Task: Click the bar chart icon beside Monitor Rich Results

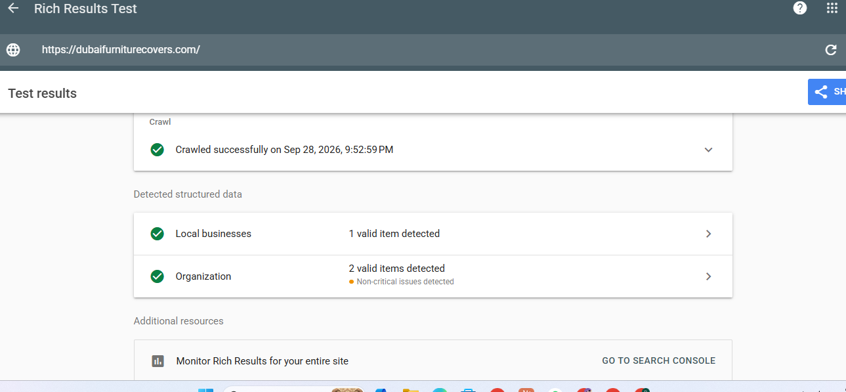Action: 158,361
